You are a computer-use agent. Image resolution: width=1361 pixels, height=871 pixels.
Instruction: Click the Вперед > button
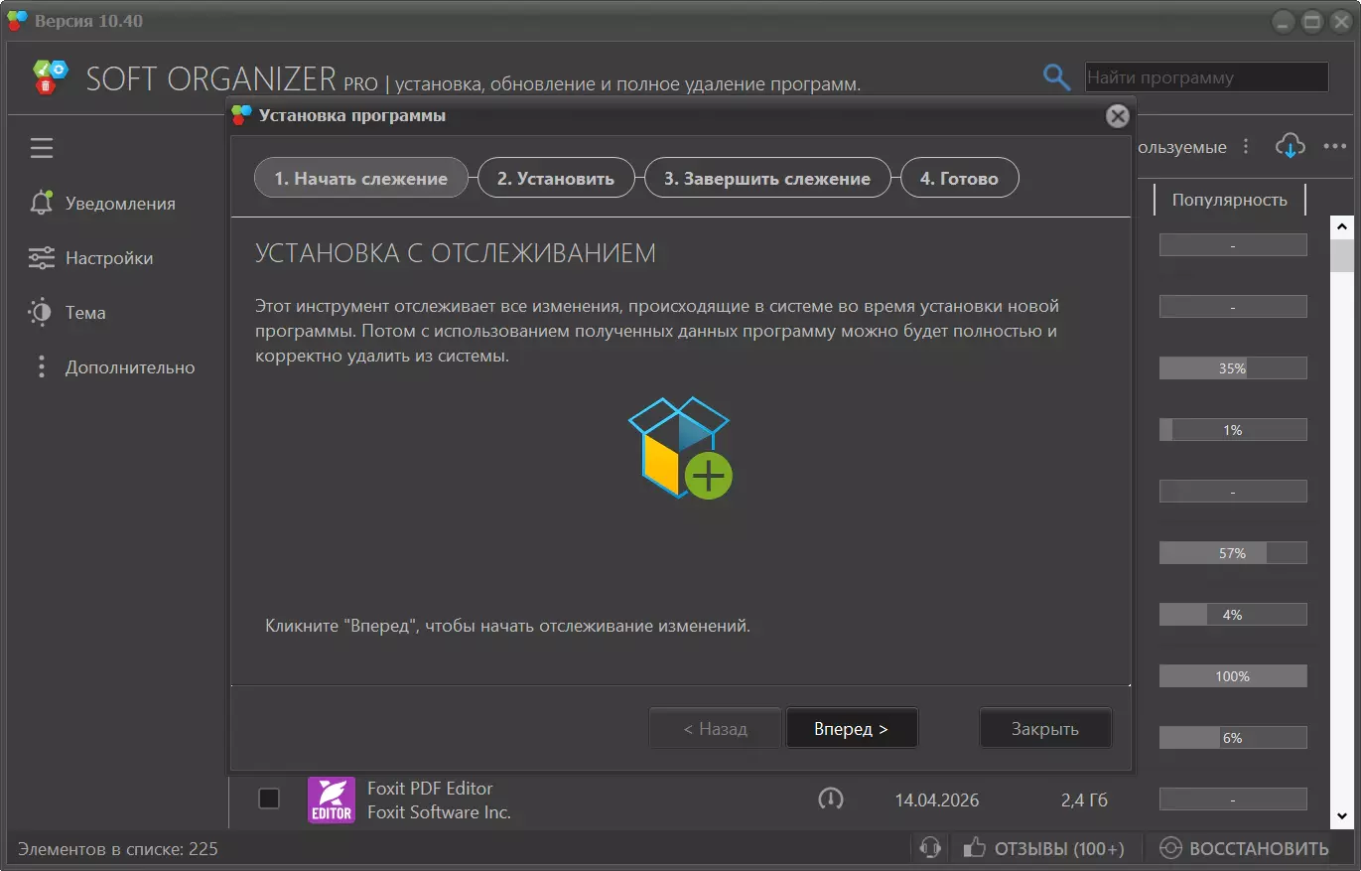click(x=852, y=728)
